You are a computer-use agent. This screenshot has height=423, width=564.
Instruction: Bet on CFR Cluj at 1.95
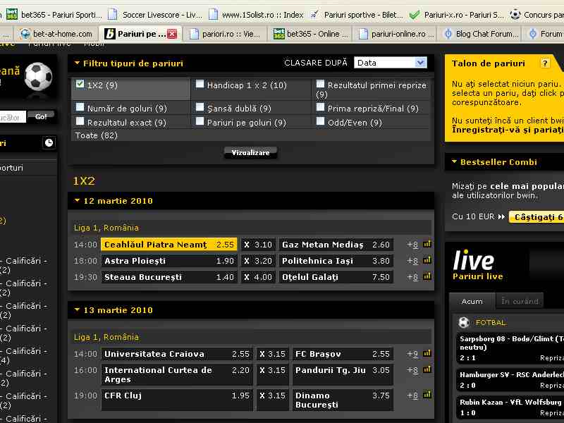pos(177,400)
